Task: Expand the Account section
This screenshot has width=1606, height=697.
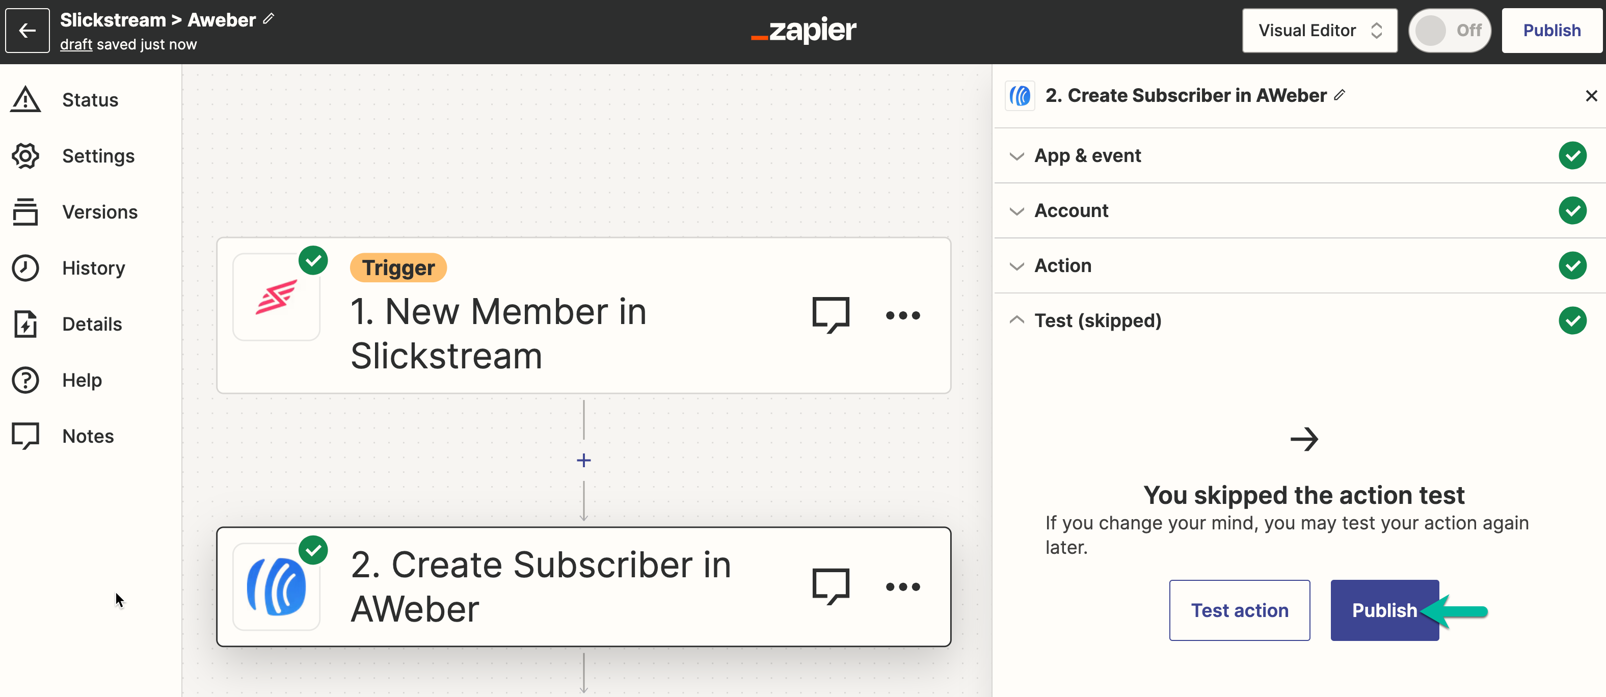Action: pyautogui.click(x=1299, y=211)
